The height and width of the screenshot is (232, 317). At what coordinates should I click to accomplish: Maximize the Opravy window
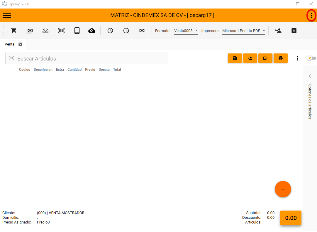298,4
